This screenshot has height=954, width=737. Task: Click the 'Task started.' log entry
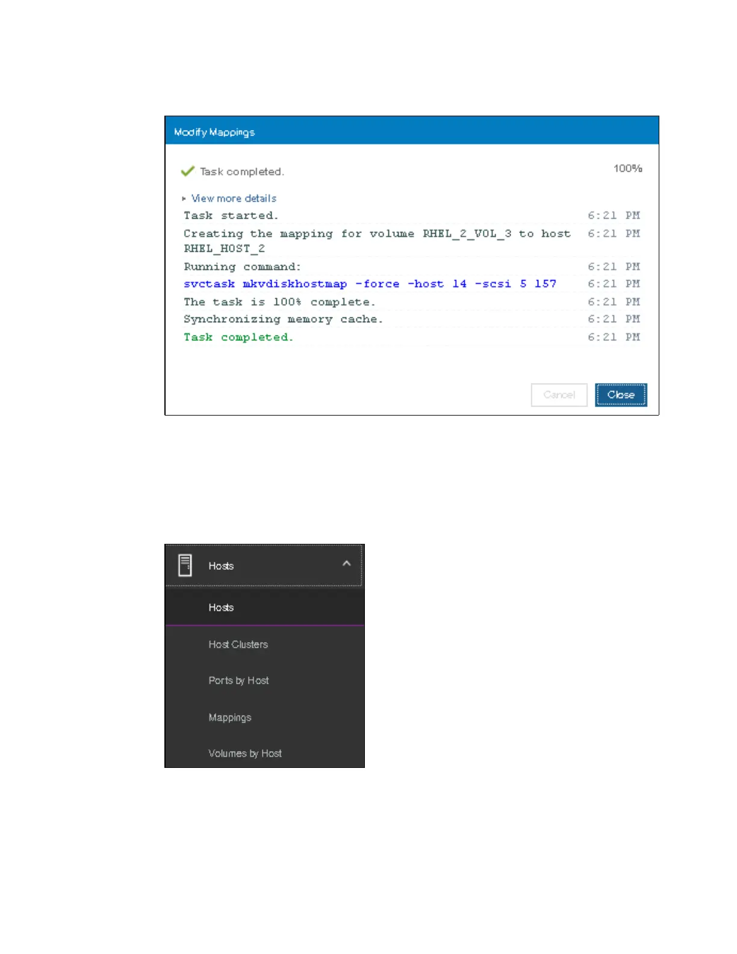tap(231, 216)
